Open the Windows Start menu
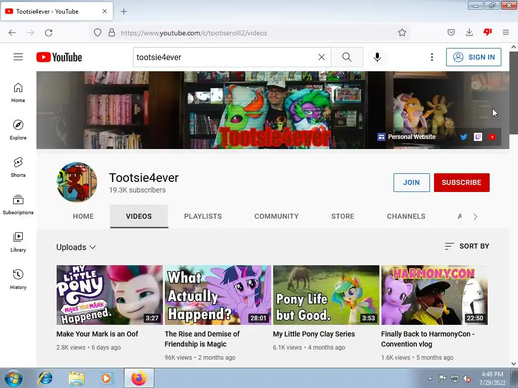The height and width of the screenshot is (388, 518). tap(13, 378)
